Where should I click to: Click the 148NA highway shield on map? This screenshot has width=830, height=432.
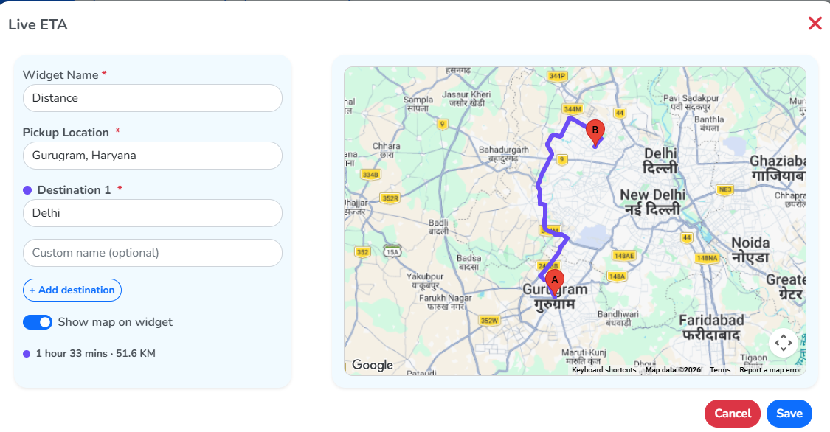point(707,258)
